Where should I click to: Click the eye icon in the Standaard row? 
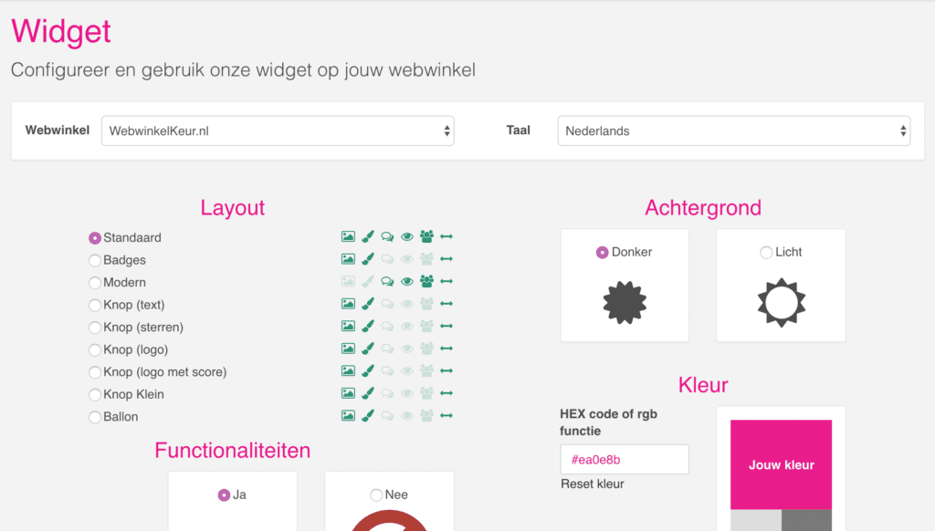[x=407, y=237]
